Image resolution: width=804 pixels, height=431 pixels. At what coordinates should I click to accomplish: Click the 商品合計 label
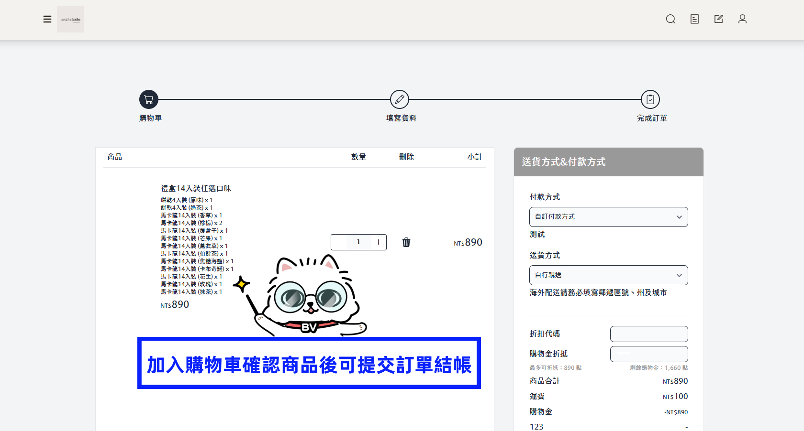tap(545, 381)
